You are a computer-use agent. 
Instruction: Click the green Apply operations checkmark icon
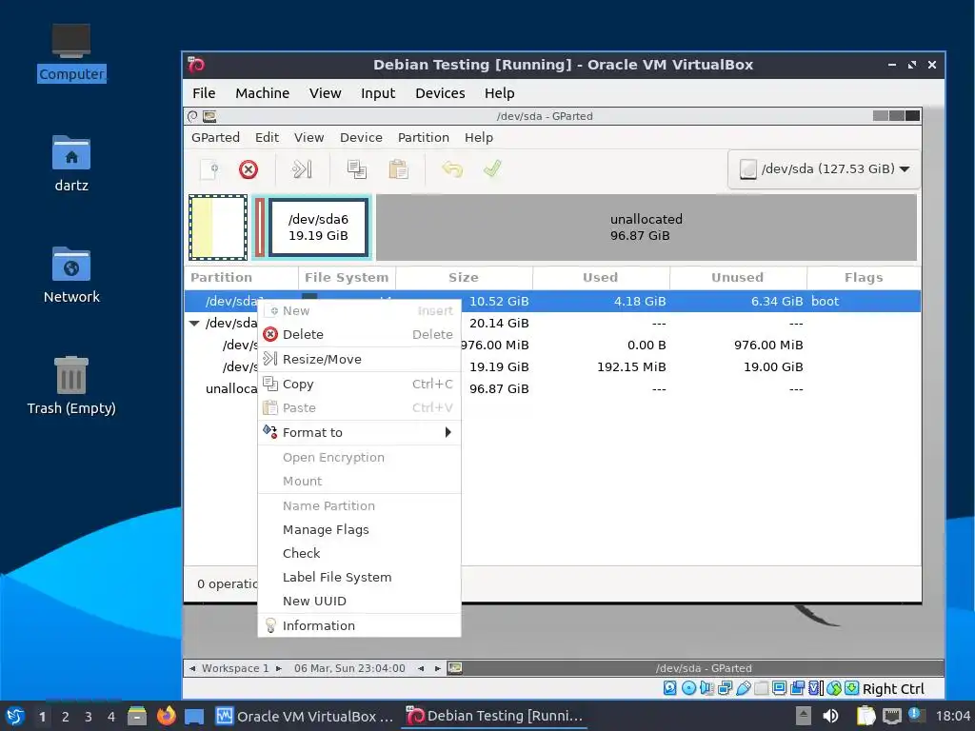492,168
